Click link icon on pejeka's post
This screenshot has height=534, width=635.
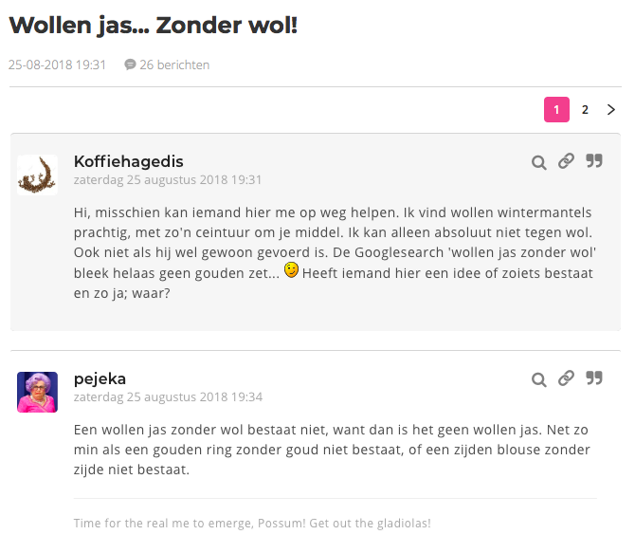(566, 378)
